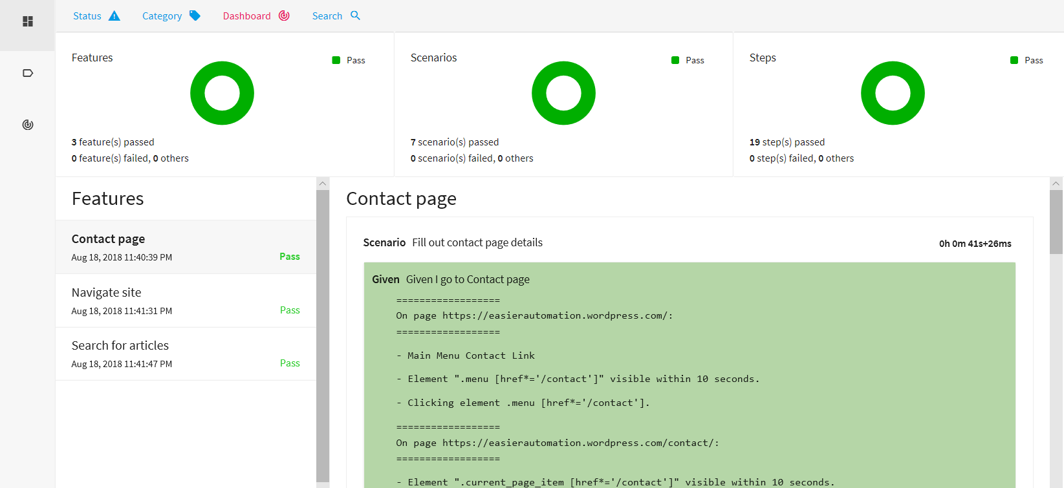The image size is (1064, 488).
Task: Select the Contact page feature
Action: pyautogui.click(x=186, y=247)
